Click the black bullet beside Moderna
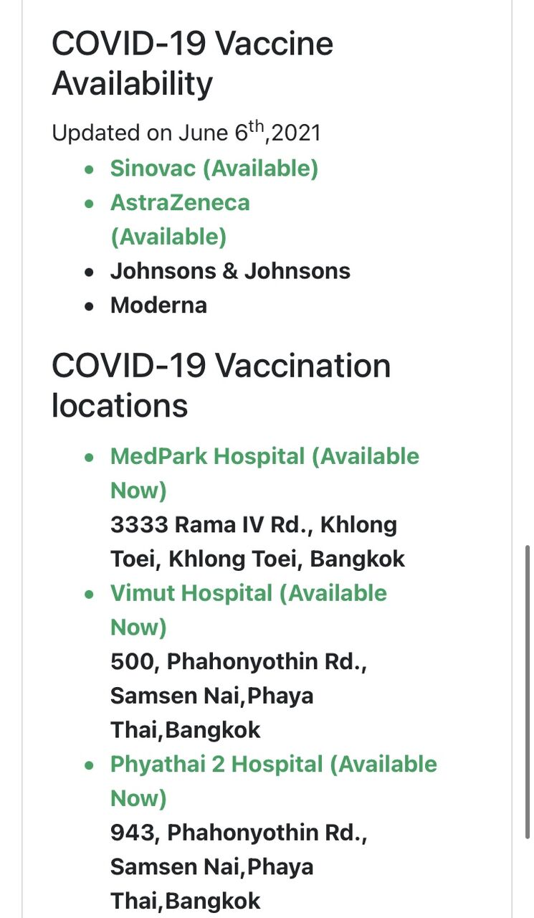This screenshot has height=918, width=534. point(89,306)
